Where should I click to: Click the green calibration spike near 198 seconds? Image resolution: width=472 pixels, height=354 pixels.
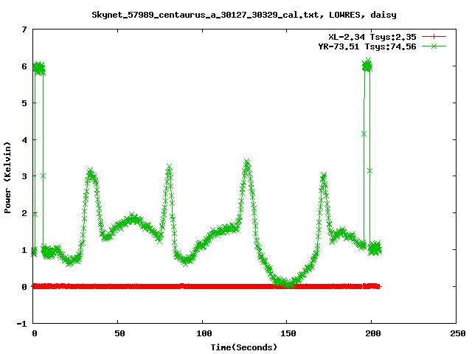[x=367, y=66]
